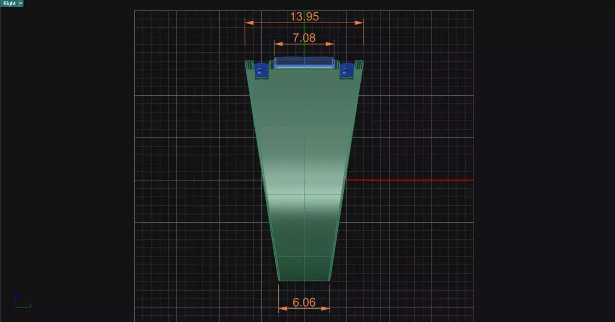
Task: Select the 7.08 dimension text
Action: tap(304, 37)
